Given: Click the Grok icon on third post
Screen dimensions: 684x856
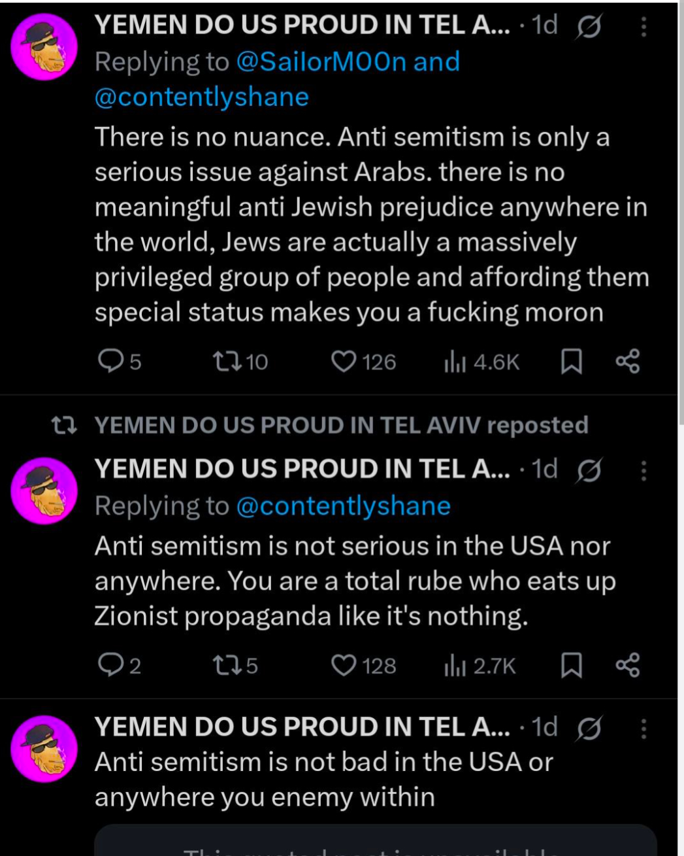Looking at the screenshot, I should tap(589, 728).
